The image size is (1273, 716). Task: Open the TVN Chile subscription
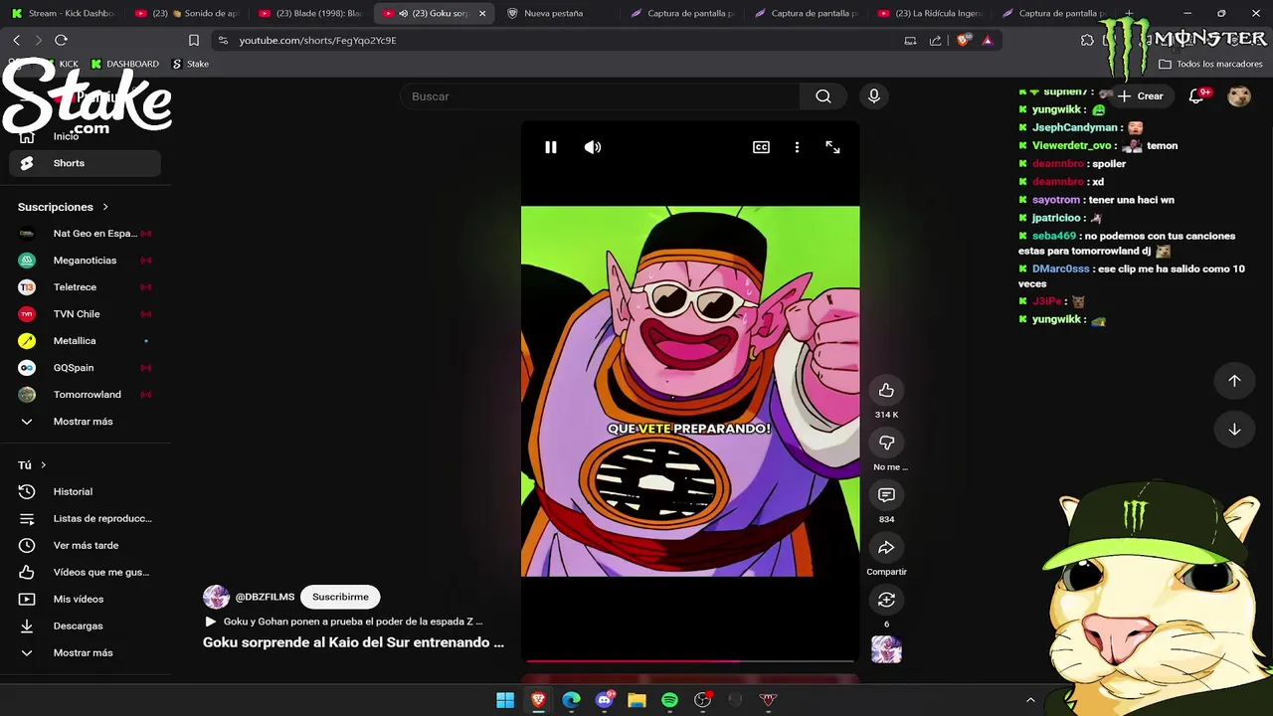coord(85,314)
